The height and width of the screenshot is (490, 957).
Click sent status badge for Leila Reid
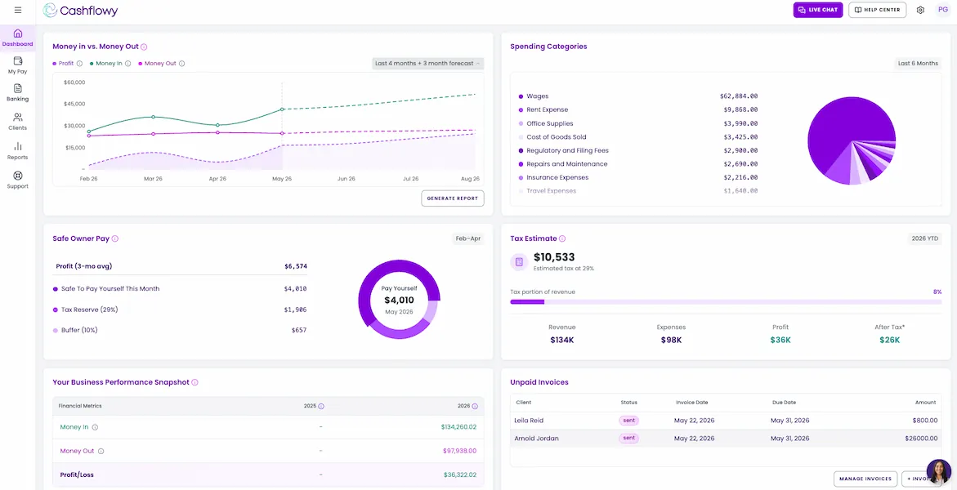coord(628,421)
